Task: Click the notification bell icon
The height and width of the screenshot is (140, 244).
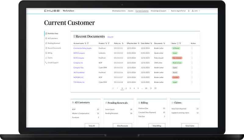Action: 188,11
